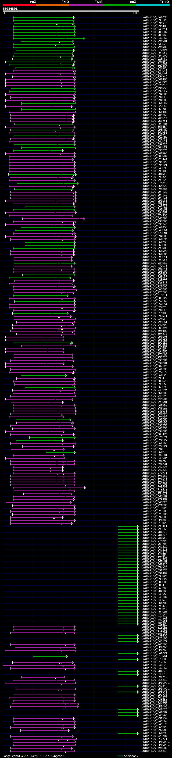Click label UniRef100_O49844
Viewport: 172px width, 758px height.
coord(154,686)
